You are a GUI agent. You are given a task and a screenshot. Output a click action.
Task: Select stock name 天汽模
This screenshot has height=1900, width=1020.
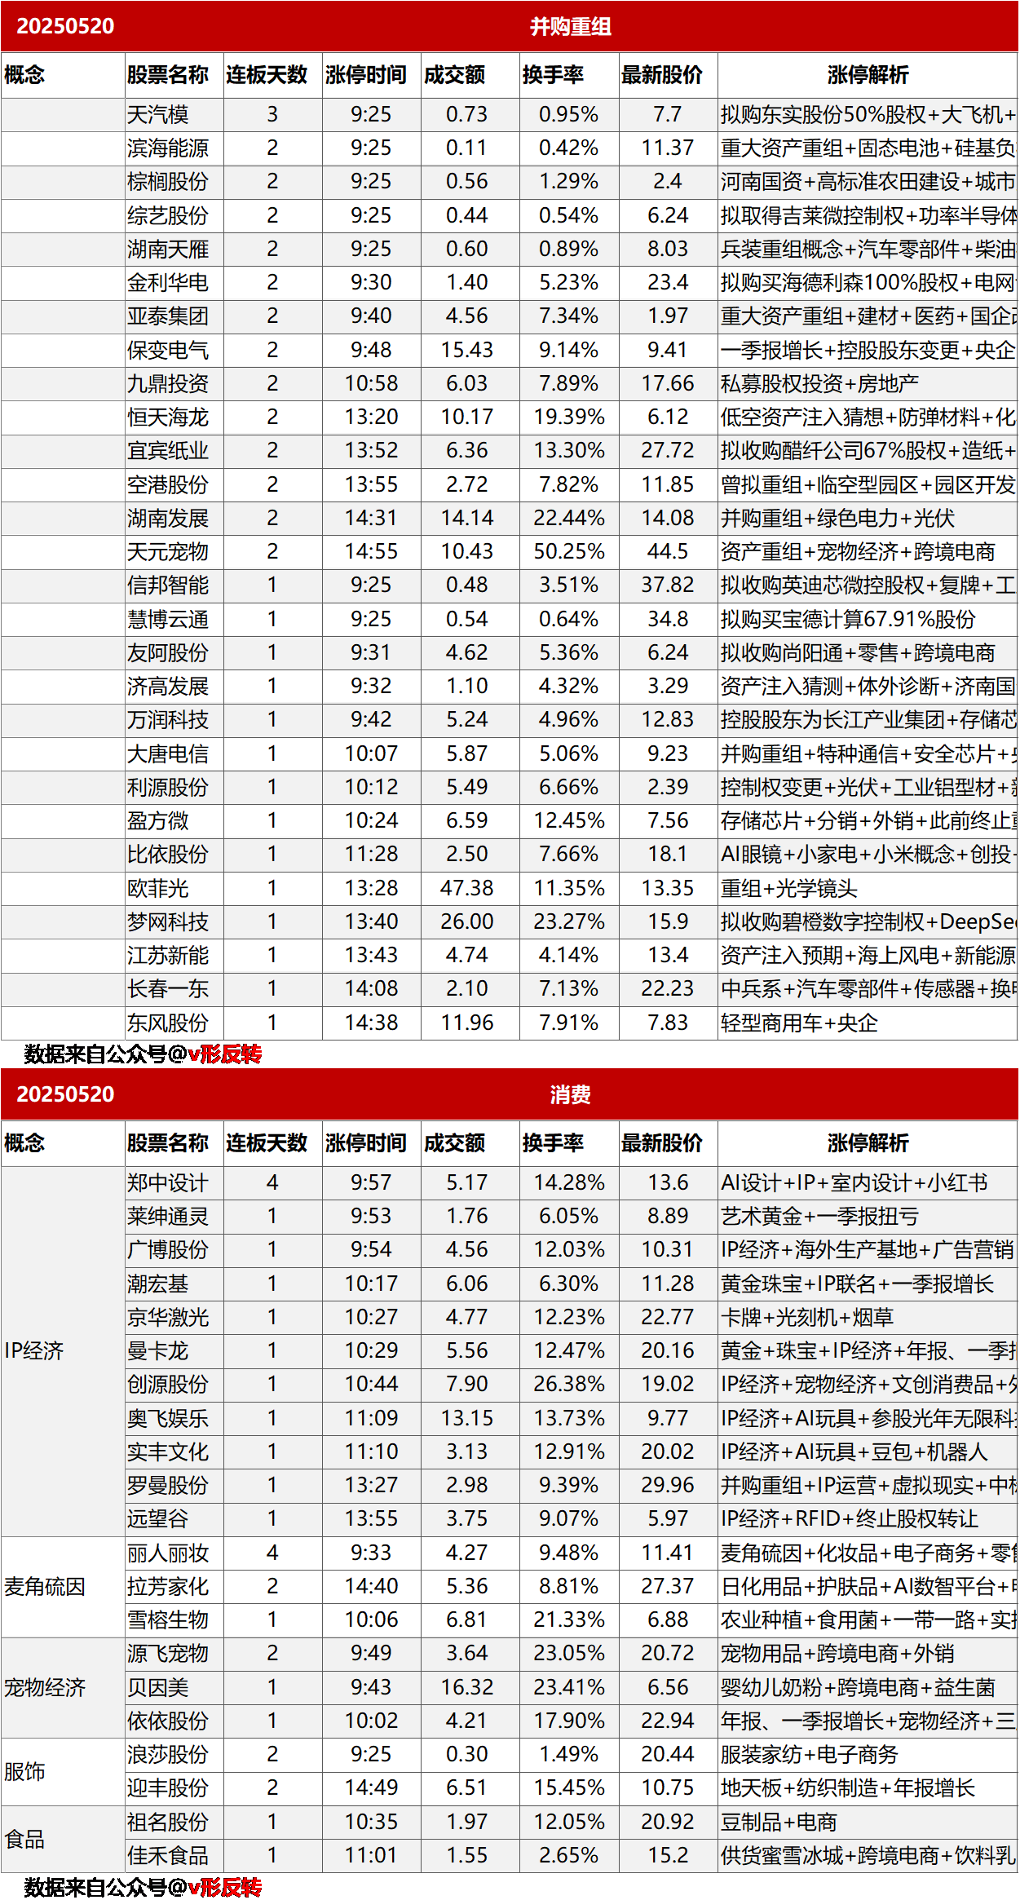pos(157,114)
